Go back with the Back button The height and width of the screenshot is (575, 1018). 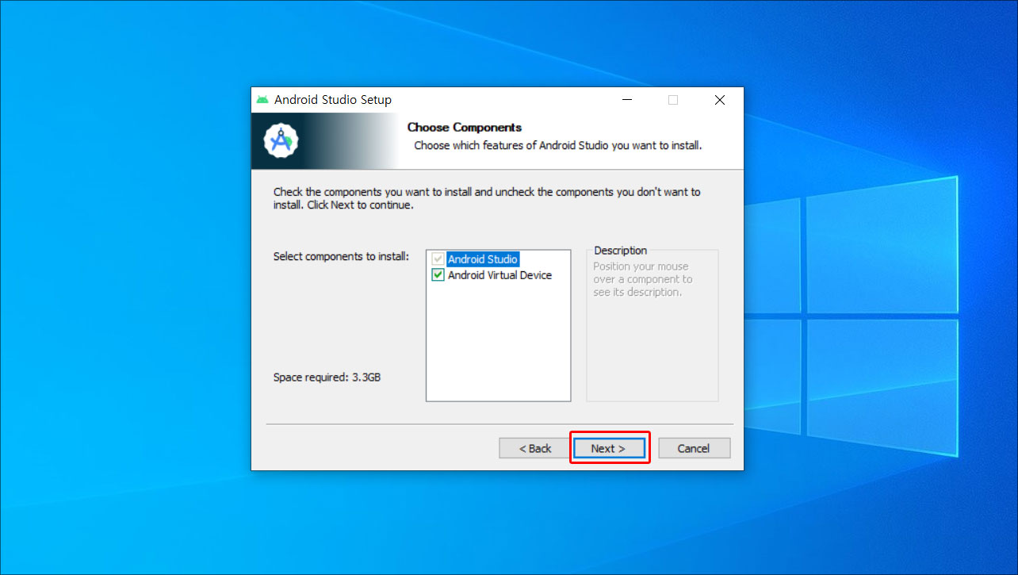(x=535, y=448)
